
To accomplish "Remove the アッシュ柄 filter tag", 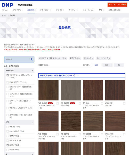I will tap(92, 58).
